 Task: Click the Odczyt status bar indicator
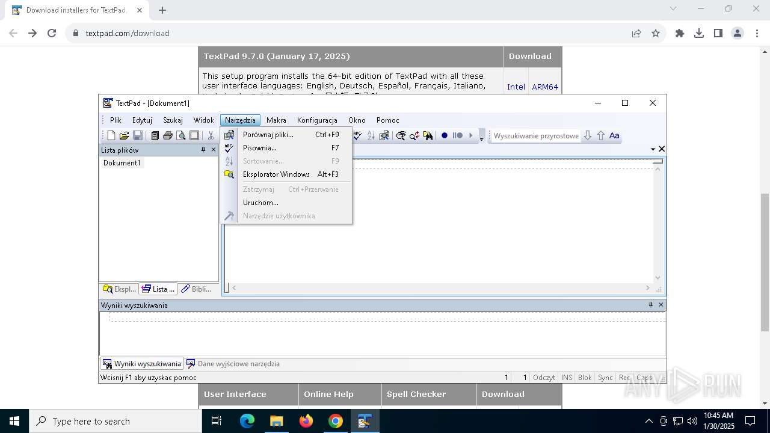pos(544,378)
